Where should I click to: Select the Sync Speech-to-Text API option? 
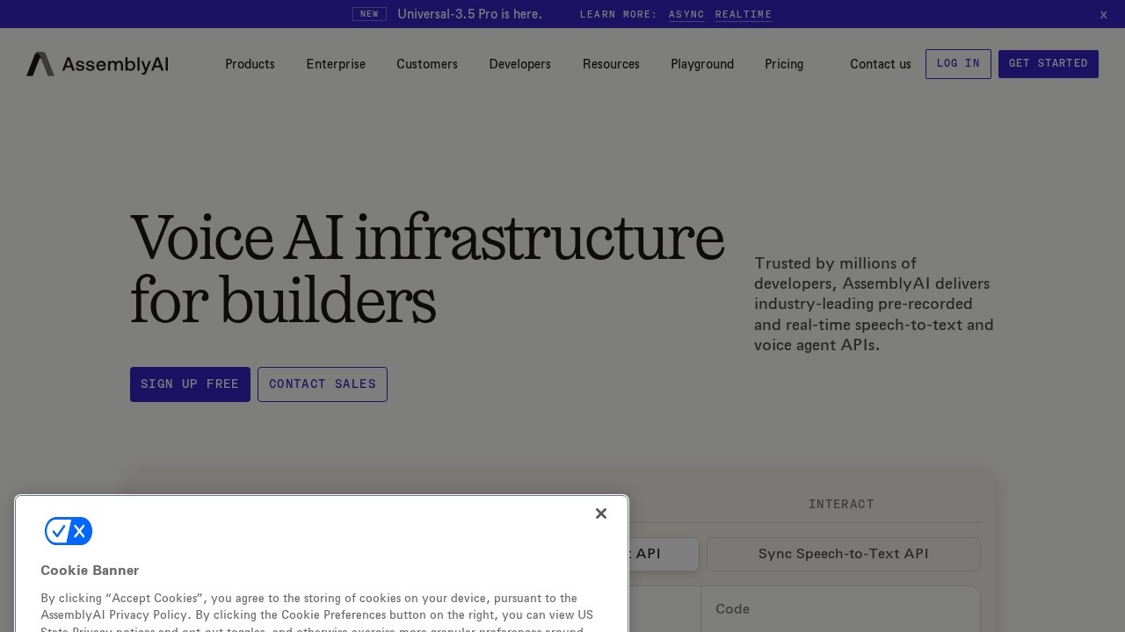coord(844,554)
